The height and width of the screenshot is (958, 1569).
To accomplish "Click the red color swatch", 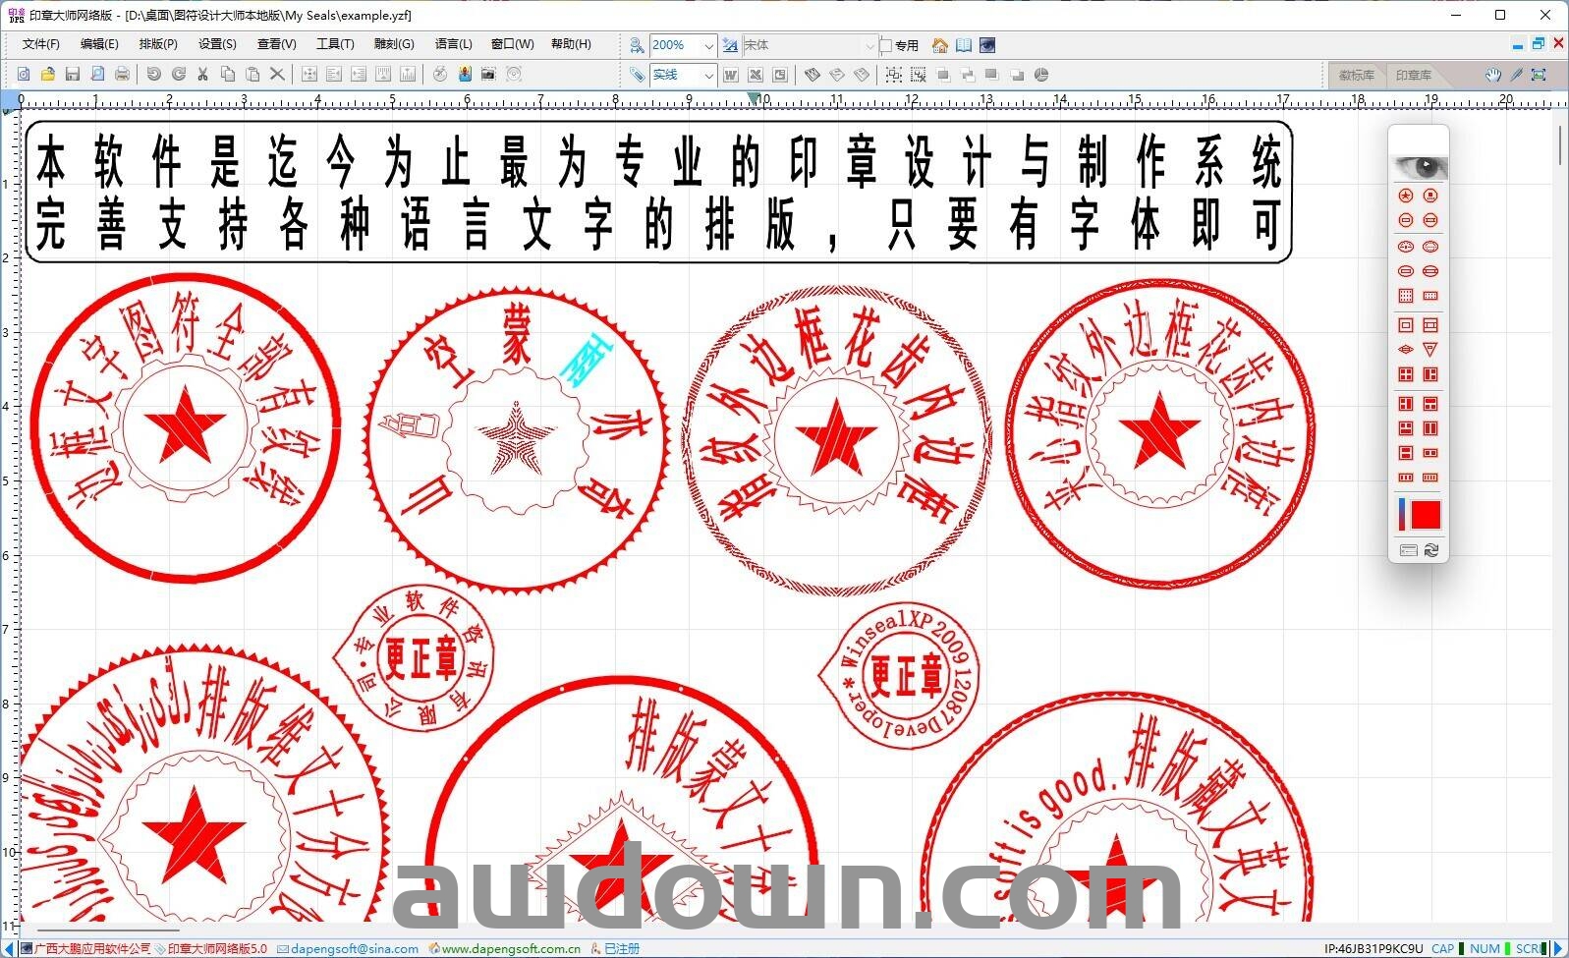I will pyautogui.click(x=1425, y=515).
